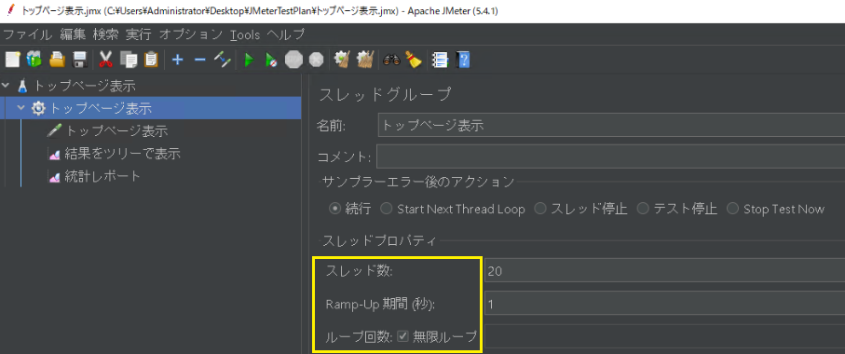Select the テスト停止 radio button
The height and width of the screenshot is (354, 845).
point(643,209)
